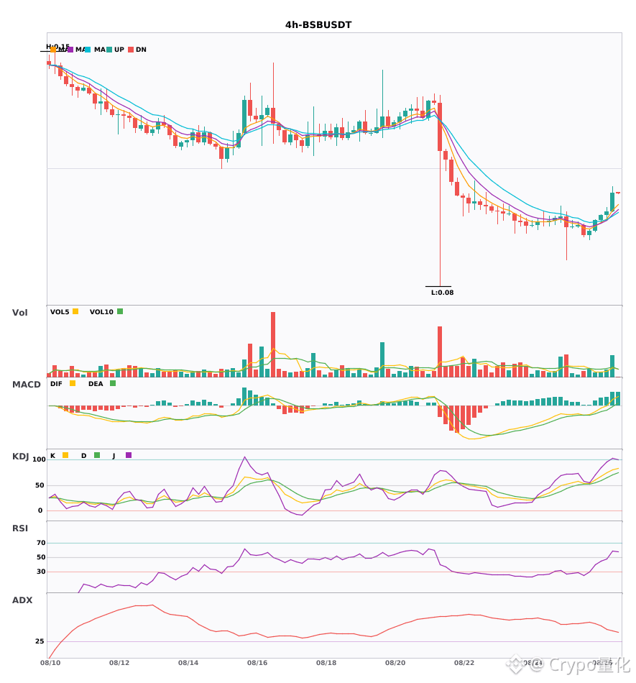Click the RSI 70 axis value

coord(41,543)
